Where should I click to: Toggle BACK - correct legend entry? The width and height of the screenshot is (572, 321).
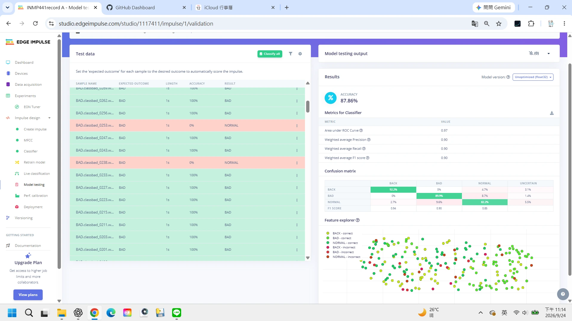(x=340, y=233)
